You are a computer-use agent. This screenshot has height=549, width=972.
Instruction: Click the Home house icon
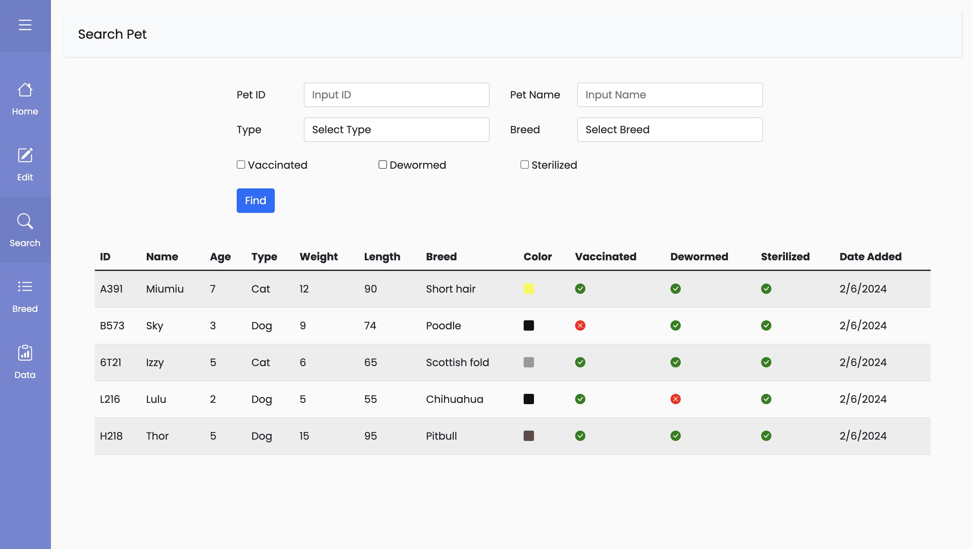click(x=25, y=90)
